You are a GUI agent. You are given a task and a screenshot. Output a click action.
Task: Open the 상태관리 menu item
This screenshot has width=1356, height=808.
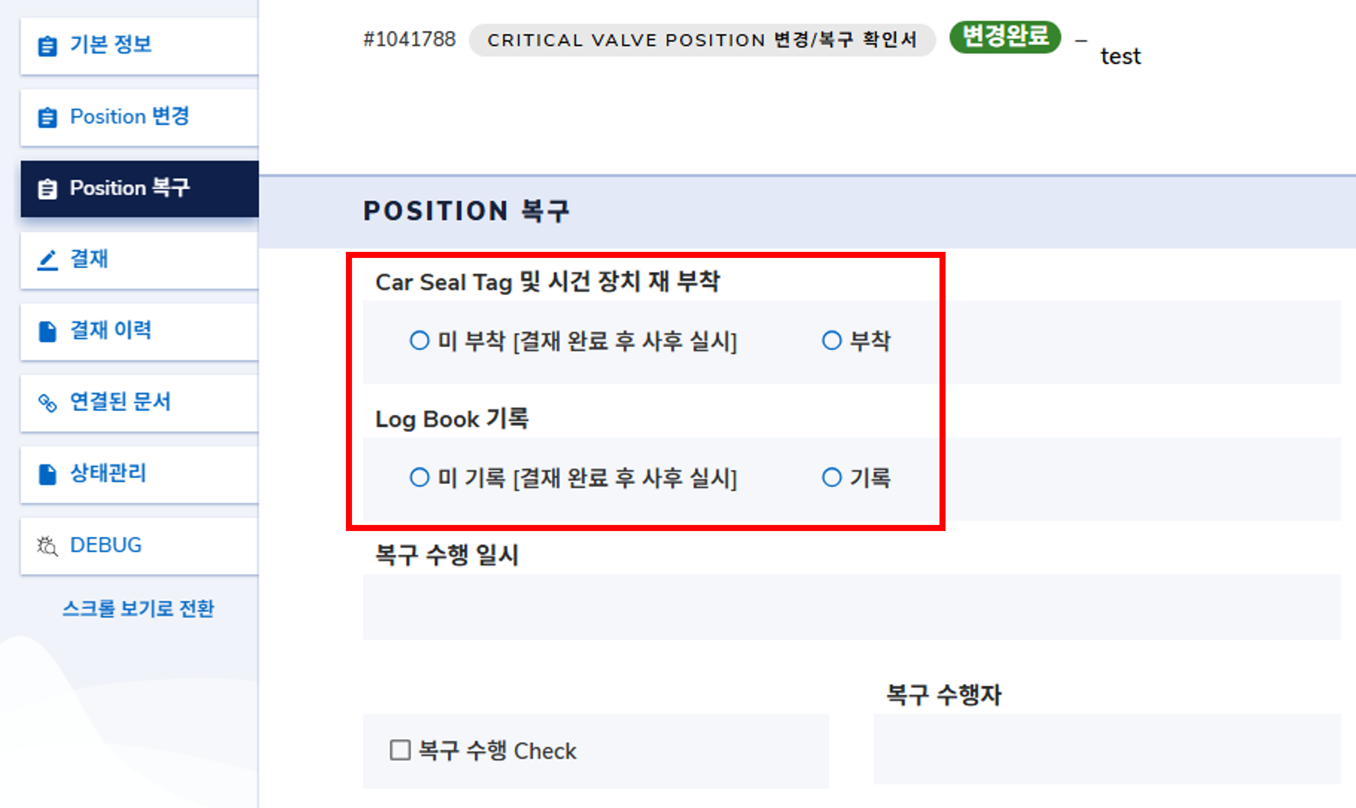(108, 473)
